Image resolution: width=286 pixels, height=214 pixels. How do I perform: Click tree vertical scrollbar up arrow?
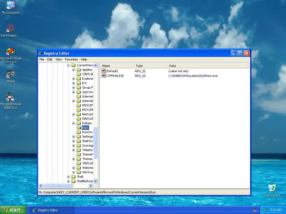[x=96, y=65]
